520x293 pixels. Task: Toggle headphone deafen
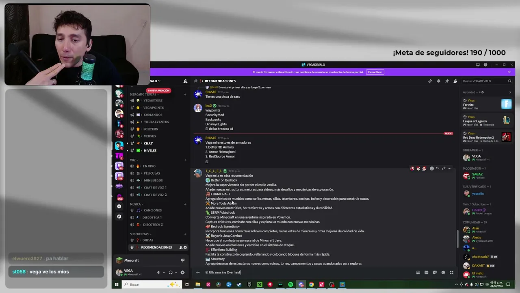(171, 272)
